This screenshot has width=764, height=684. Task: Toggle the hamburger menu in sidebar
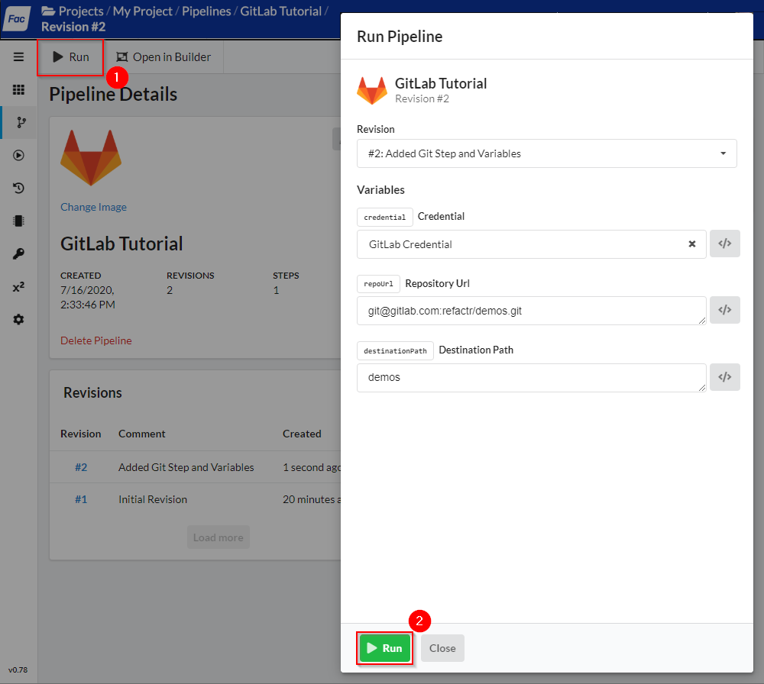(x=18, y=56)
